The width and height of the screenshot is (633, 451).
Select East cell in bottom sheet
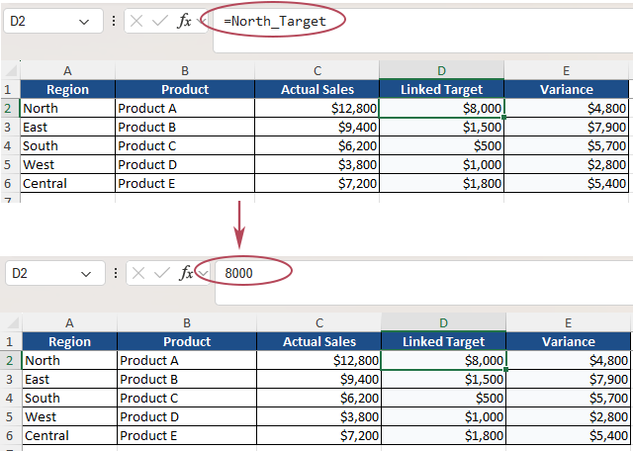coord(69,380)
